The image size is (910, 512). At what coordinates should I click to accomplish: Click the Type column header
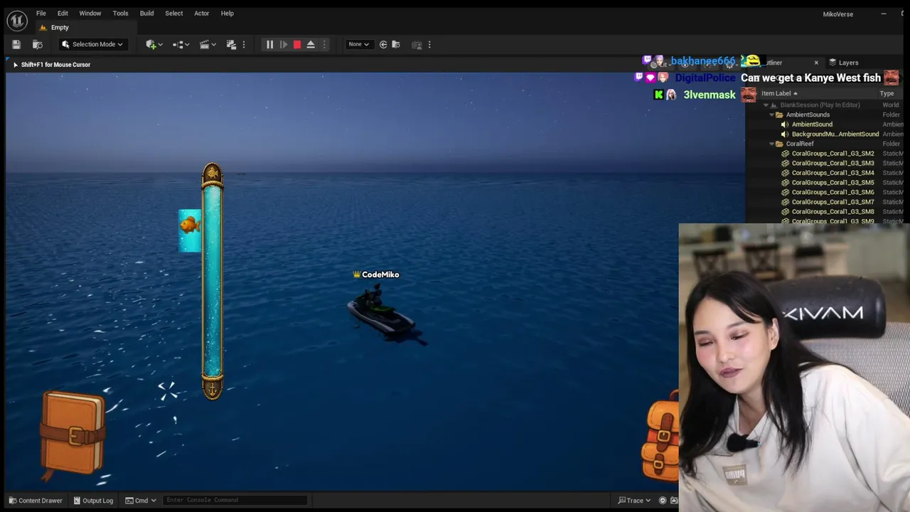tap(887, 93)
